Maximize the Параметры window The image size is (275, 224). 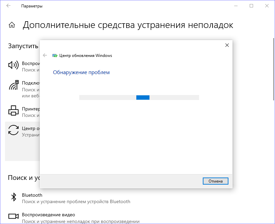click(251, 6)
